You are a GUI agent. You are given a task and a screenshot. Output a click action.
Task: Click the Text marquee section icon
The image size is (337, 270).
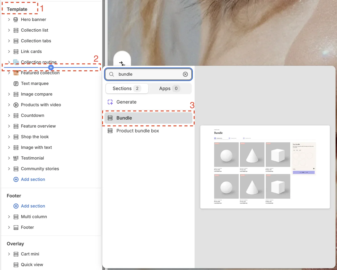[x=16, y=83]
